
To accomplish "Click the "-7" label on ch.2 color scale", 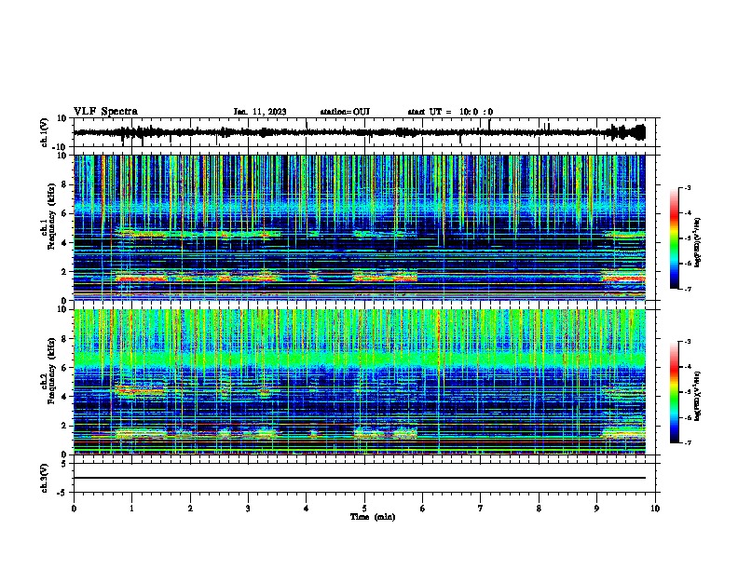I will coord(688,442).
